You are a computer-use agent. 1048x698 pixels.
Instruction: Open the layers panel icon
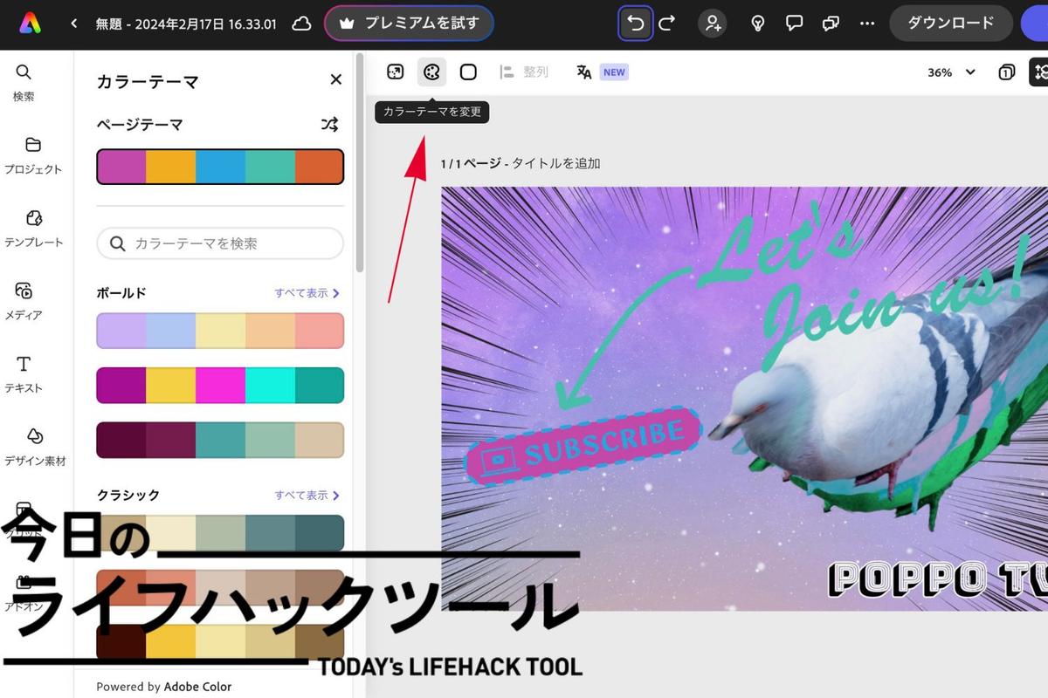1041,72
